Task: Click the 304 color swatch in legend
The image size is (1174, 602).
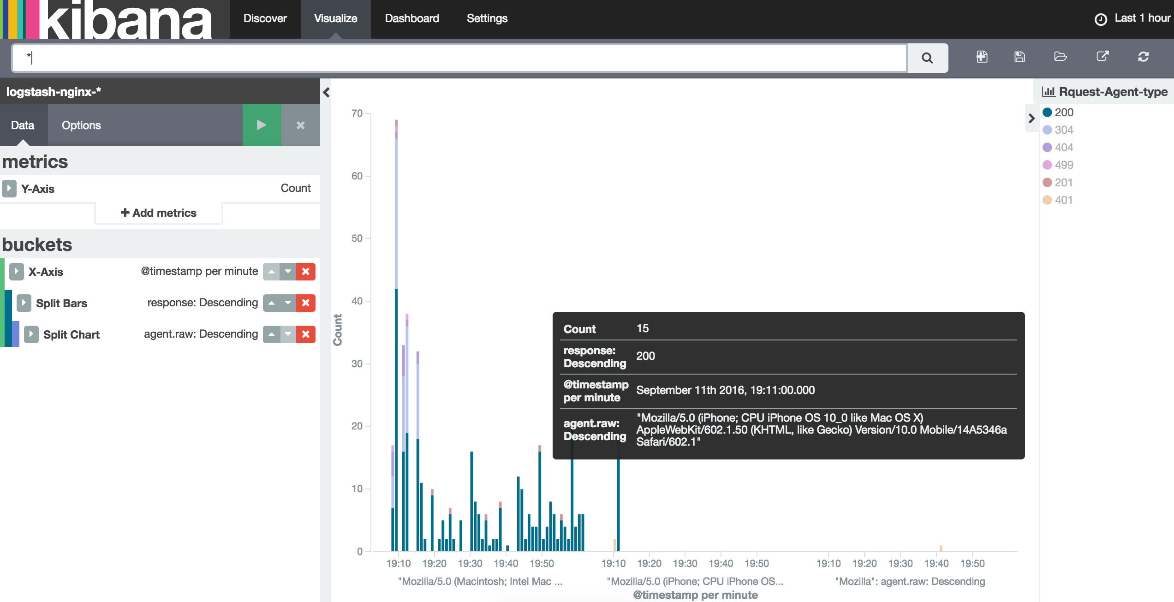Action: pyautogui.click(x=1048, y=130)
